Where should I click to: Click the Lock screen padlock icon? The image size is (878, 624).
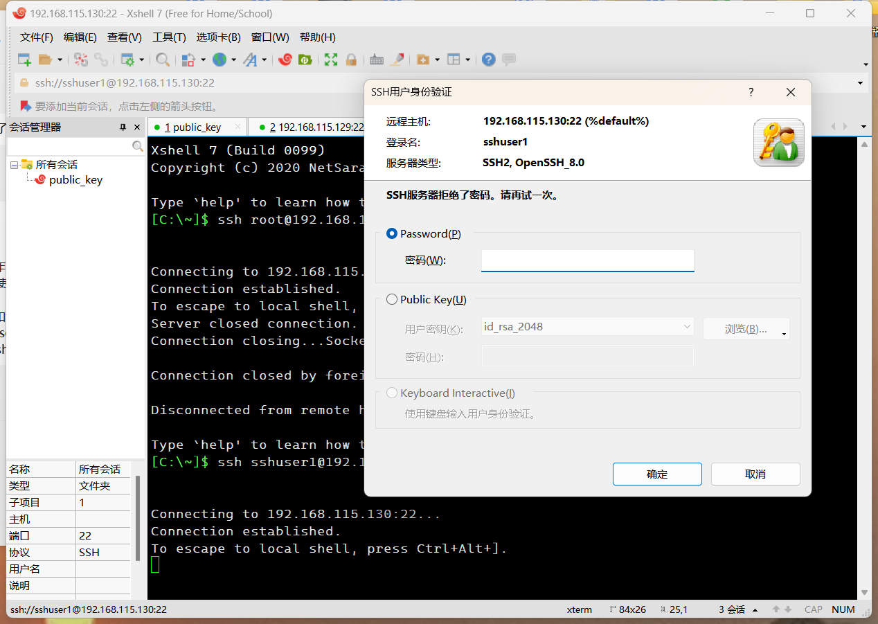click(351, 60)
